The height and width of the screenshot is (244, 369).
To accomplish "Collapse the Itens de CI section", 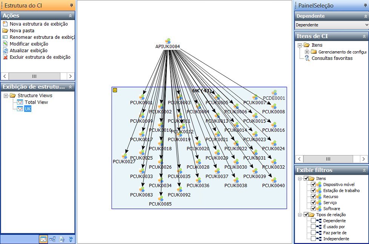I will pos(364,36).
